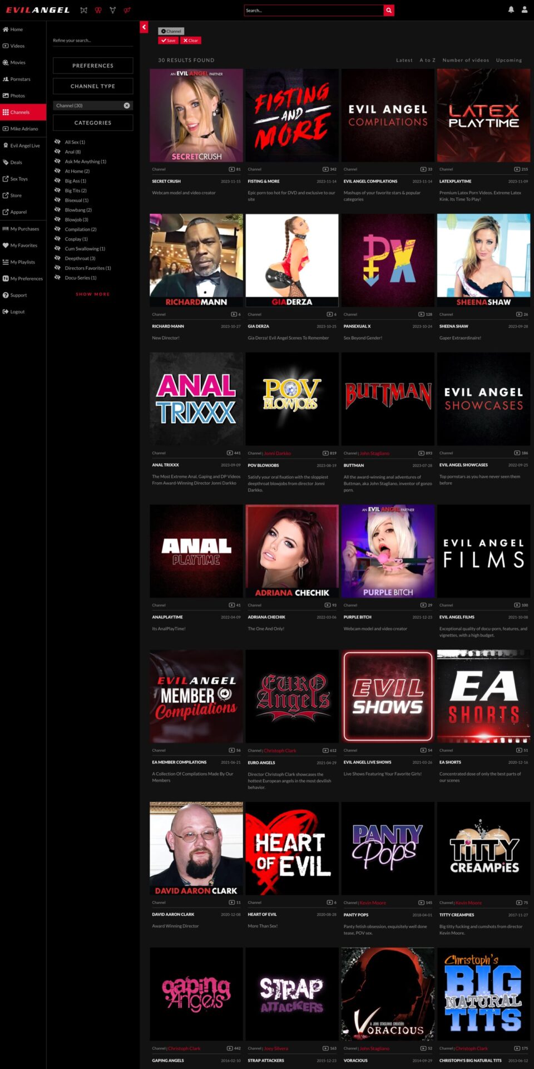Remove the Channel filter tag
The height and width of the screenshot is (1069, 534).
171,31
